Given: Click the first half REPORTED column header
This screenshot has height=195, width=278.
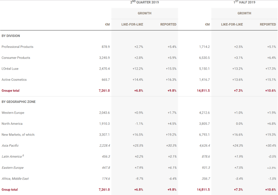Looking at the screenshot, I should pyautogui.click(x=268, y=24).
